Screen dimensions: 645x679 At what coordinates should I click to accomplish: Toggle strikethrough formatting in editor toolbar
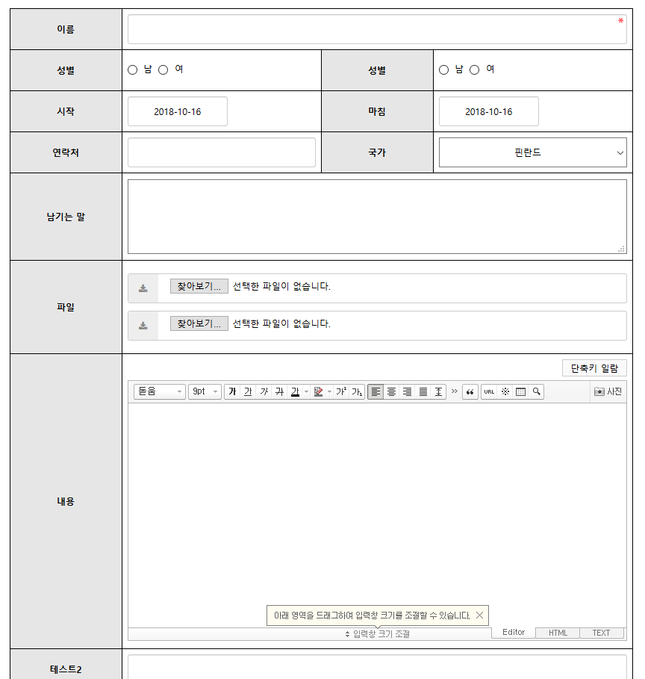[x=280, y=391]
